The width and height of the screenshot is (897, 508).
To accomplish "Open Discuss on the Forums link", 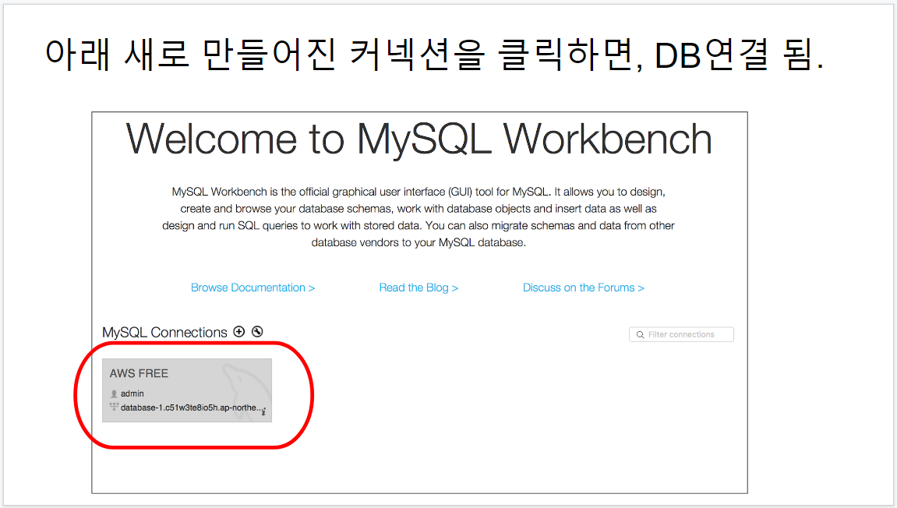I will pyautogui.click(x=584, y=288).
